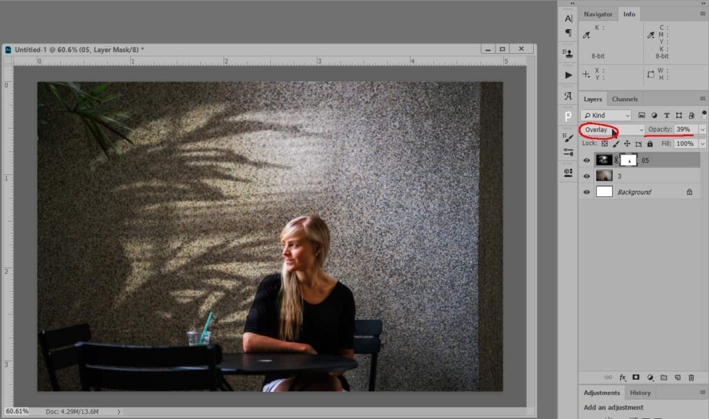
Task: Select the layer mask thumbnail of 05
Action: [x=627, y=160]
